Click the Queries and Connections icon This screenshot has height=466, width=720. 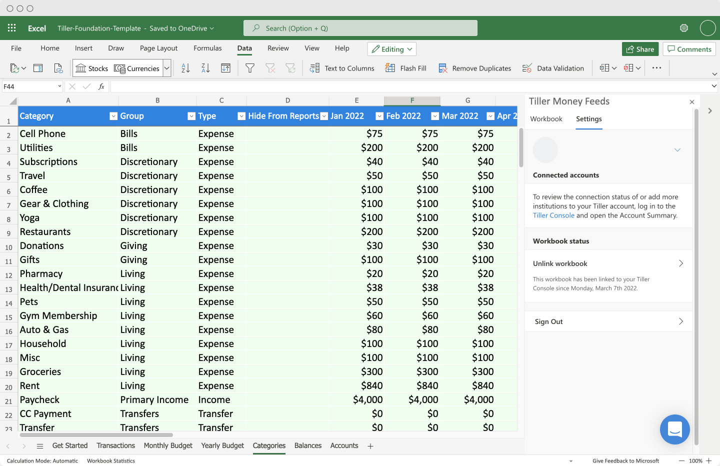coord(38,68)
